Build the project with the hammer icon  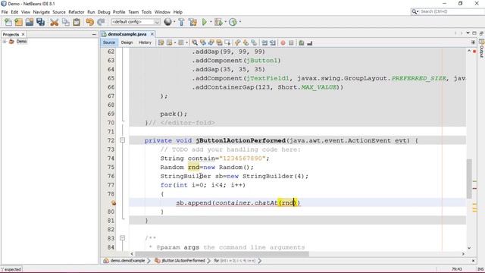pyautogui.click(x=182, y=22)
